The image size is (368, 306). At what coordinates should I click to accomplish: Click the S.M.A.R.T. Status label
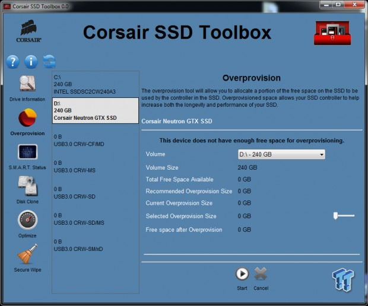click(x=27, y=167)
